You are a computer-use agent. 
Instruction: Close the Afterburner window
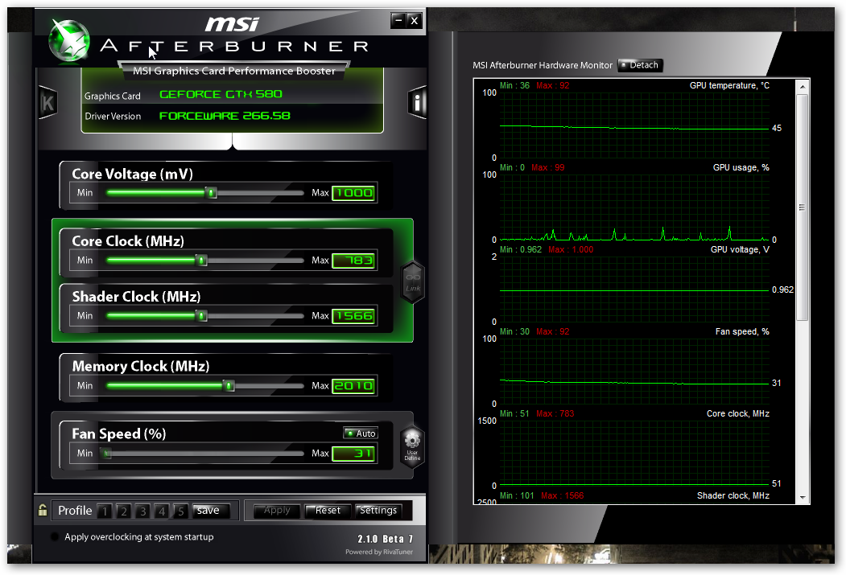coord(414,21)
